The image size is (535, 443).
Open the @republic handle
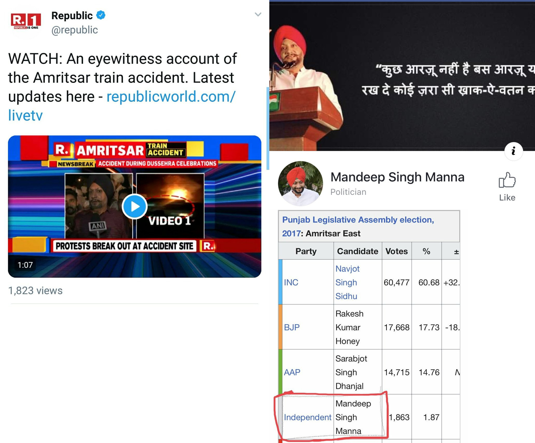[75, 30]
